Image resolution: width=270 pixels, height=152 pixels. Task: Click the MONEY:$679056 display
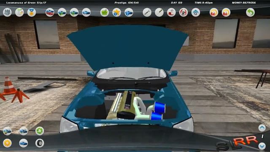pyautogui.click(x=244, y=3)
